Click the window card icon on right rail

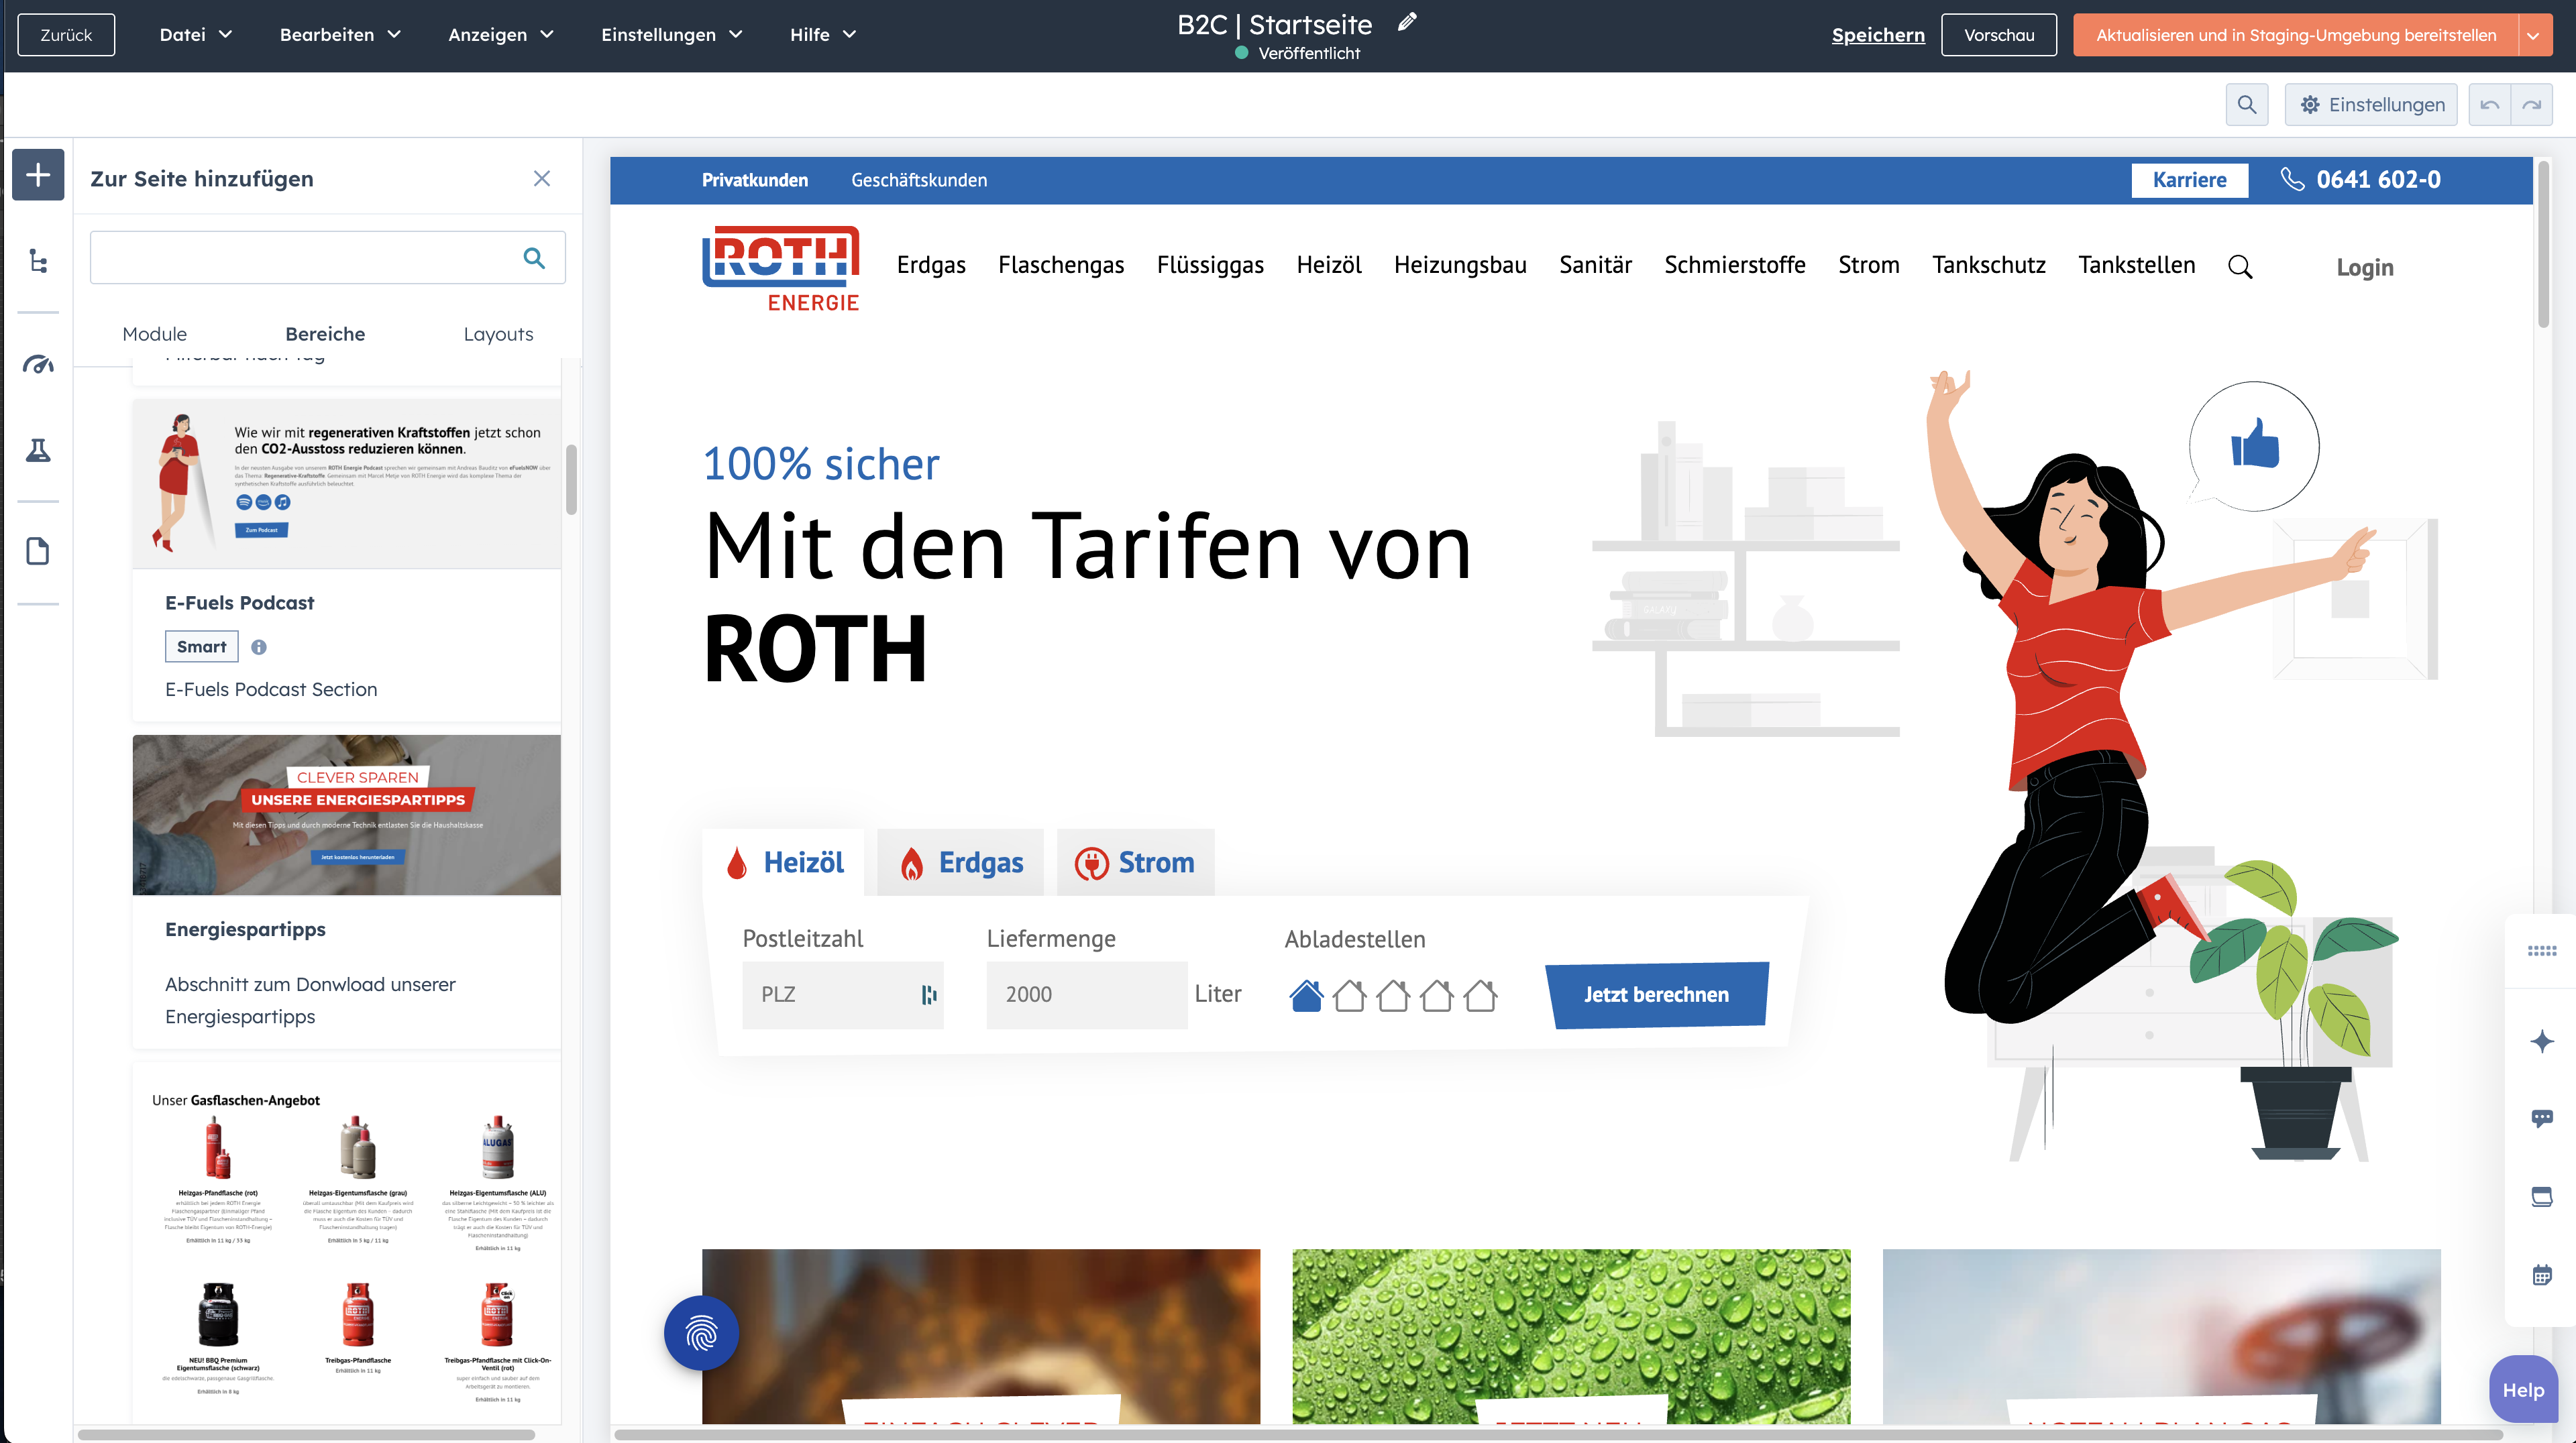tap(2542, 1196)
